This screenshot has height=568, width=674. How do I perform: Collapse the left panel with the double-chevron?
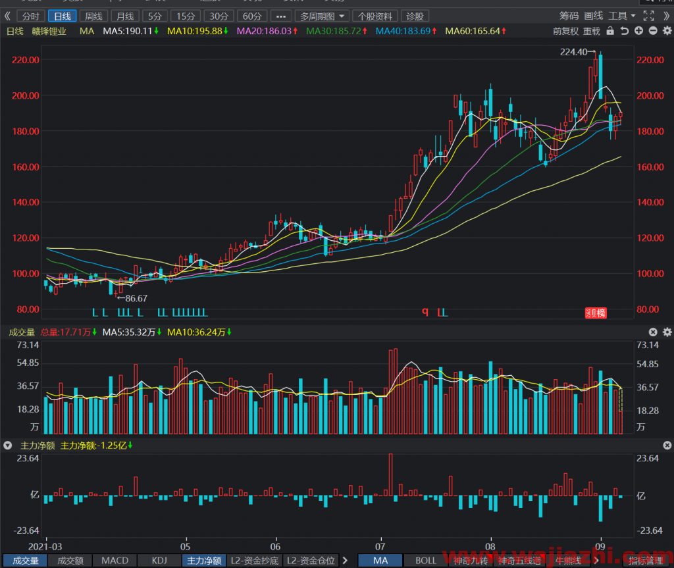(x=7, y=16)
